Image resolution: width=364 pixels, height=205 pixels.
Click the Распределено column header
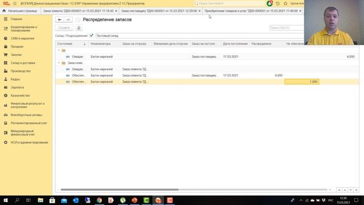(x=267, y=44)
